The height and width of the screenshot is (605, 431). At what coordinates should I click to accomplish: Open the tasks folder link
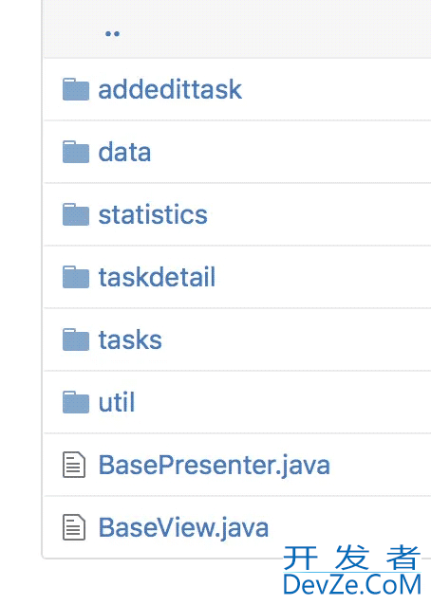pyautogui.click(x=130, y=339)
